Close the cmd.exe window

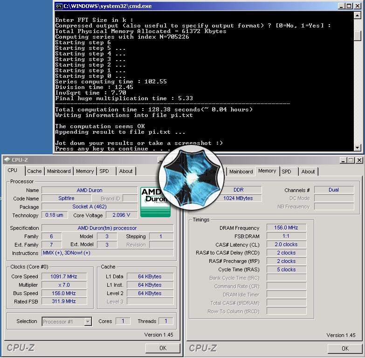click(358, 6)
